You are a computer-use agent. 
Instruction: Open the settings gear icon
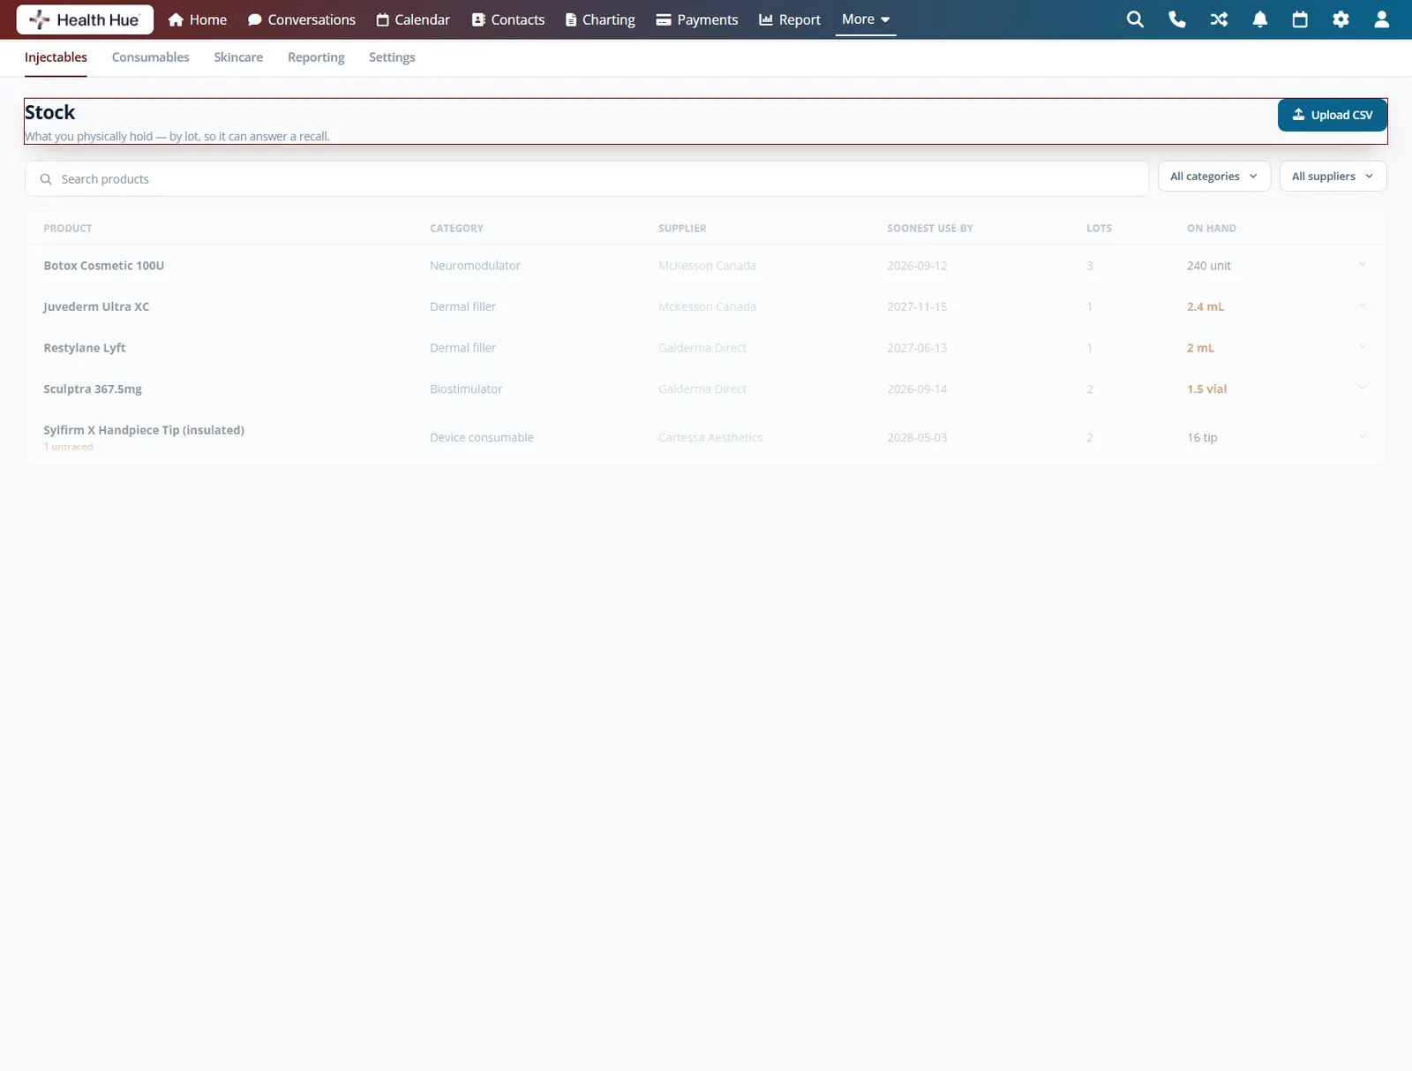point(1341,19)
